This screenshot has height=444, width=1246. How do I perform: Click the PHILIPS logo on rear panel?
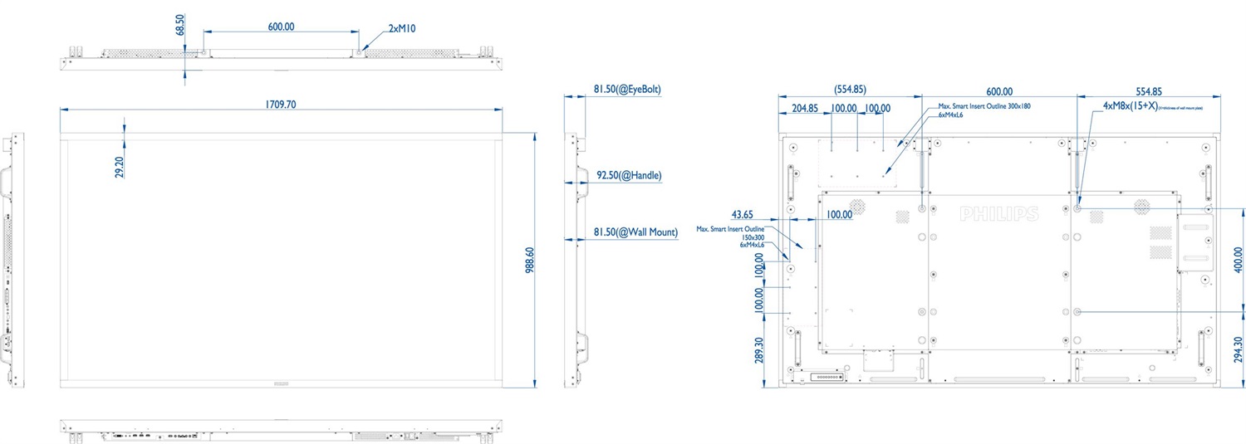click(998, 215)
